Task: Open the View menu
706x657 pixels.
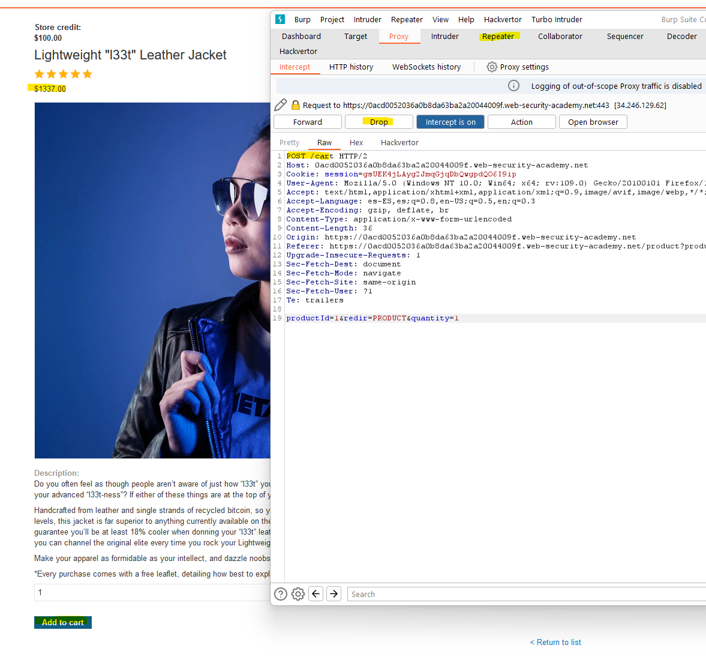Action: tap(440, 20)
